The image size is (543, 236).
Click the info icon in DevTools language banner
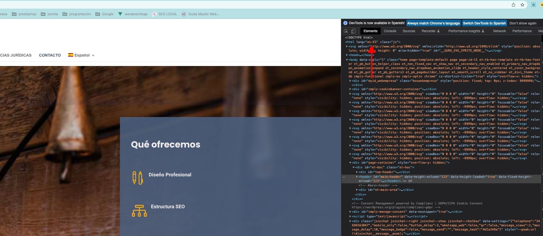coord(345,23)
